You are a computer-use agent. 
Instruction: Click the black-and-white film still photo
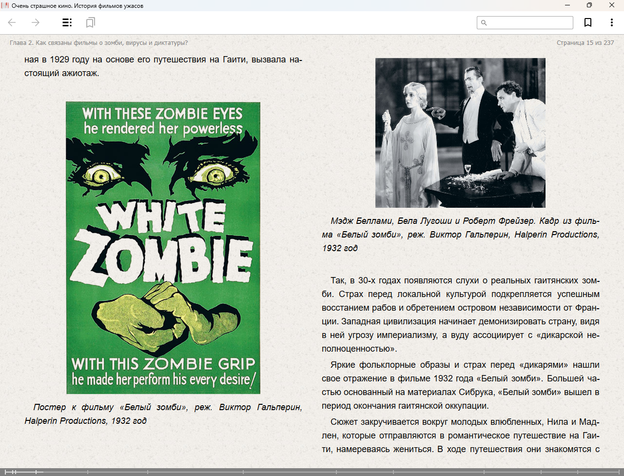[x=460, y=133]
